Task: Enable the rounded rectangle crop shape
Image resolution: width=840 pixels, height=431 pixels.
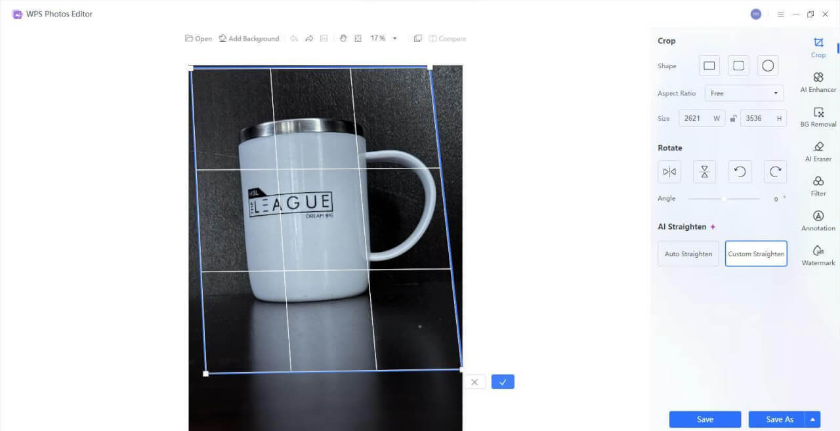Action: 738,65
